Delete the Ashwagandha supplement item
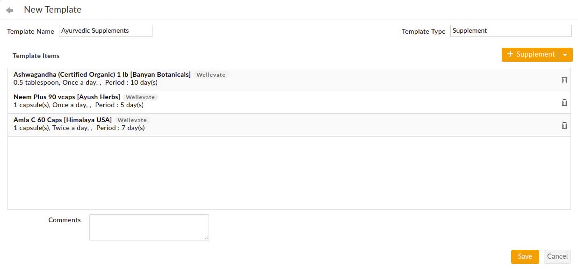This screenshot has width=578, height=269. (564, 80)
